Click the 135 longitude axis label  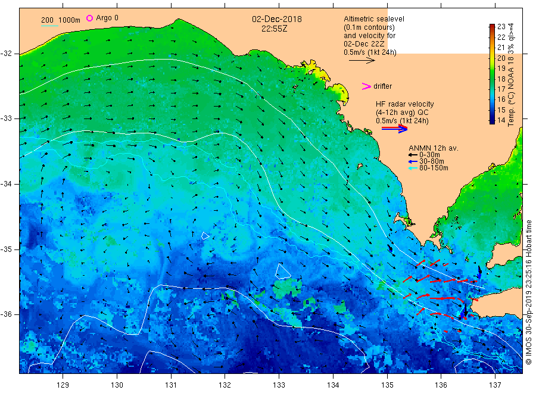[387, 385]
